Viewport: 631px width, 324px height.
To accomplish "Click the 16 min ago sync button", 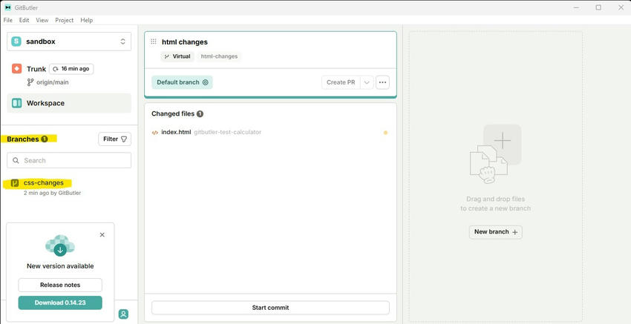I will click(71, 69).
